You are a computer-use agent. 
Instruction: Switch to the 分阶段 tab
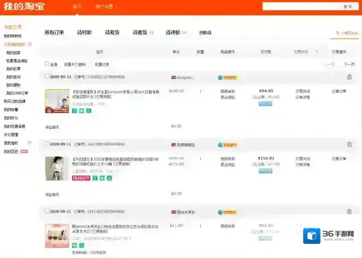(205, 32)
